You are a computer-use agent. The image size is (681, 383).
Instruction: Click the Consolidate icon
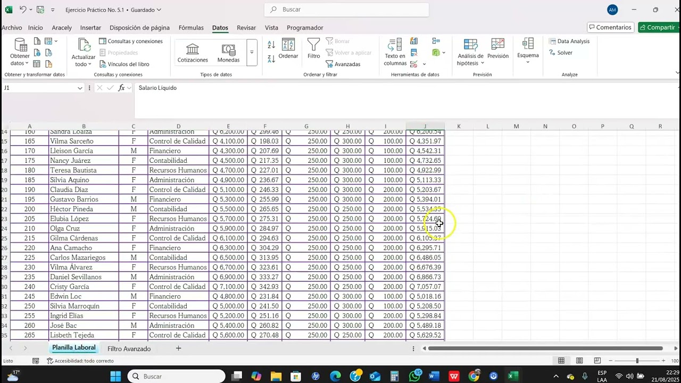pos(436,41)
